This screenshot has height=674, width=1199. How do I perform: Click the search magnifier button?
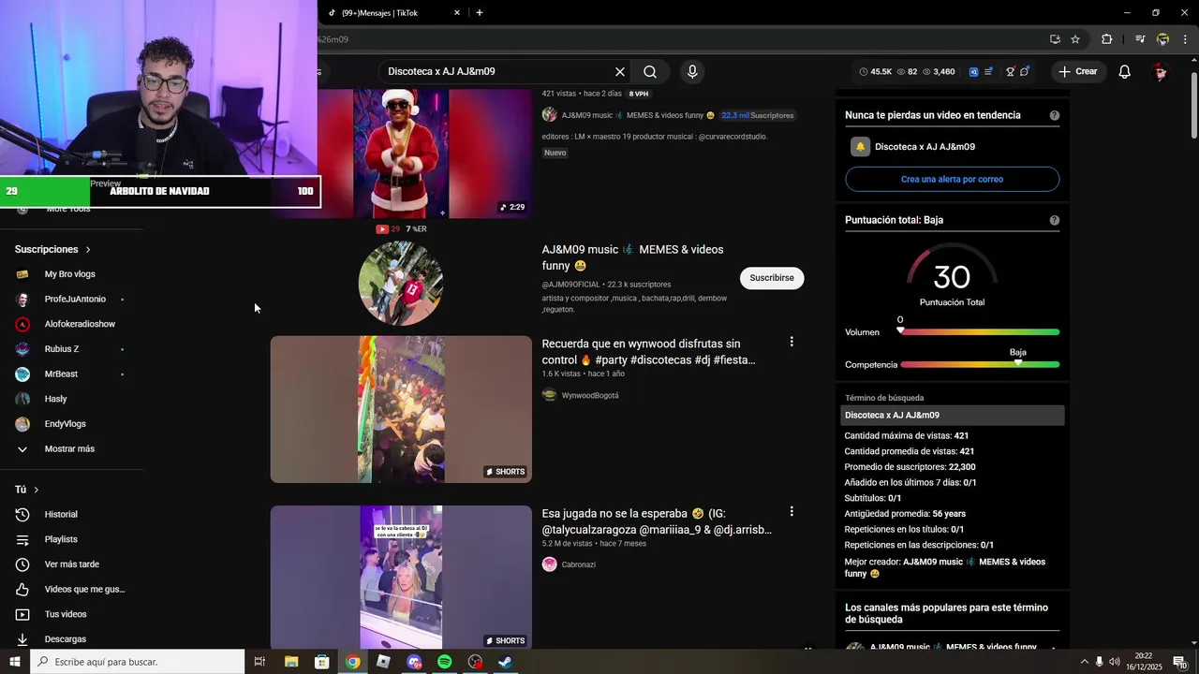[650, 71]
